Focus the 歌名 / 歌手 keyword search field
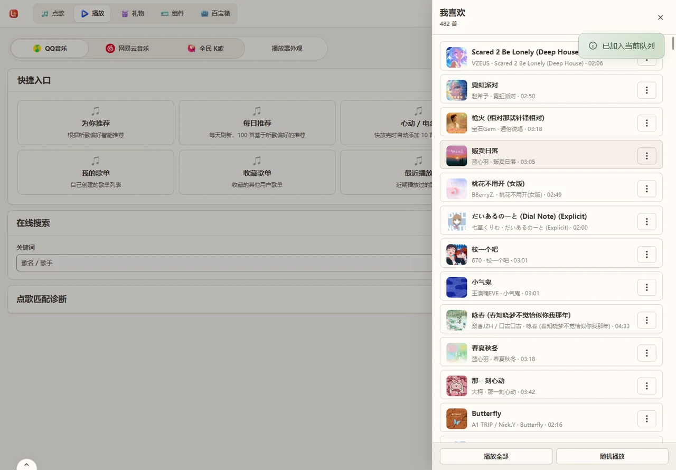676x470 pixels. pyautogui.click(x=224, y=263)
